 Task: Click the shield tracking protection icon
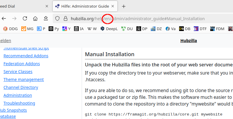point(58,18)
